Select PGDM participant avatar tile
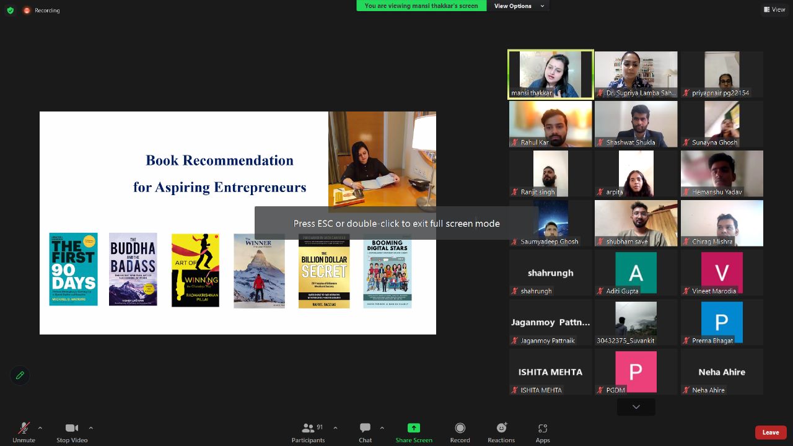 (x=636, y=372)
